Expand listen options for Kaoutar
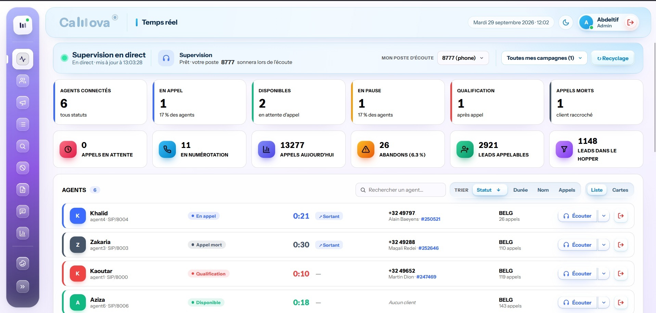Screen dimensions: 656x313 (x=604, y=274)
